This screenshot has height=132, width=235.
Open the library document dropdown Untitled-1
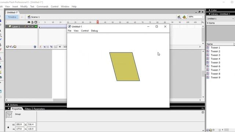tap(220, 19)
